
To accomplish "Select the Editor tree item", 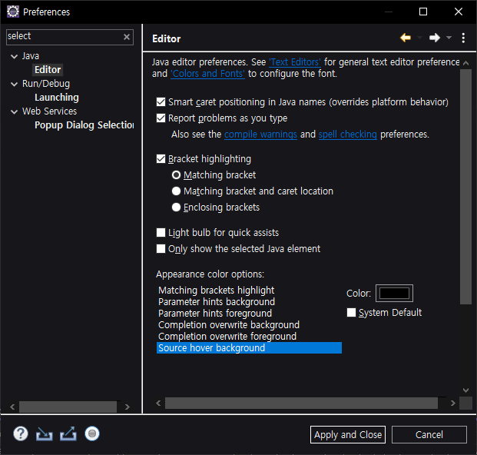I will click(48, 70).
